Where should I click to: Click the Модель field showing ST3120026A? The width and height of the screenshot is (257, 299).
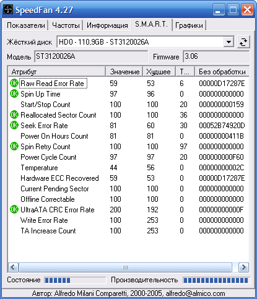(91, 56)
